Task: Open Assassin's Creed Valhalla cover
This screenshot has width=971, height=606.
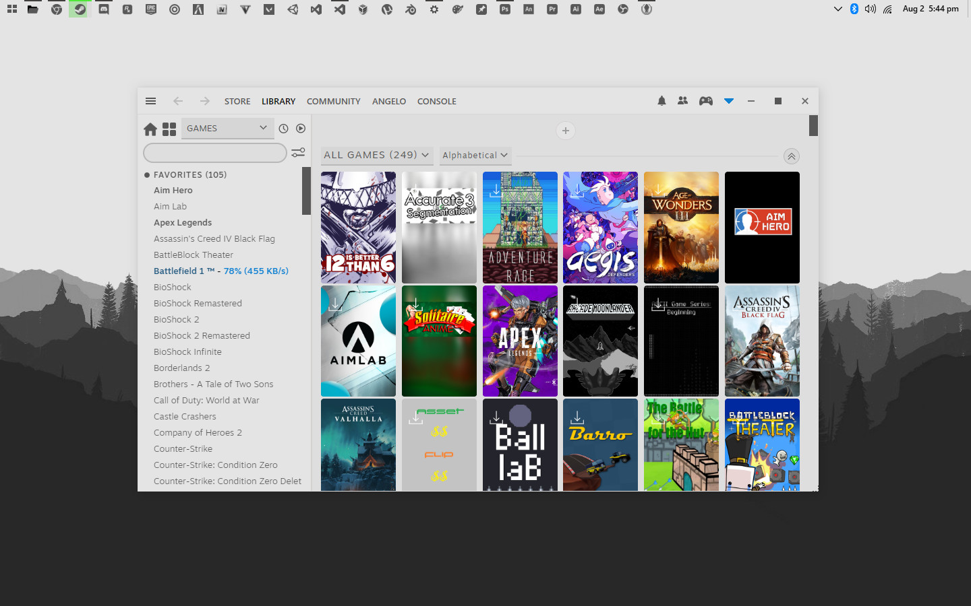Action: (358, 444)
